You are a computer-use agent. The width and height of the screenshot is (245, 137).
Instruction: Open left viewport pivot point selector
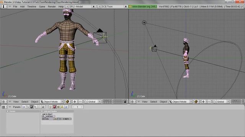click(x=75, y=102)
